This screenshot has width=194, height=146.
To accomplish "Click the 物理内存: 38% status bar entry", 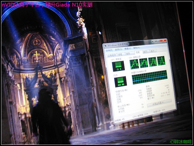I will pos(159,111).
